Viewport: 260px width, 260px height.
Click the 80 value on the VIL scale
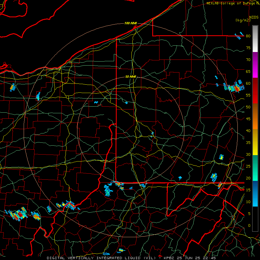[x=248, y=36]
